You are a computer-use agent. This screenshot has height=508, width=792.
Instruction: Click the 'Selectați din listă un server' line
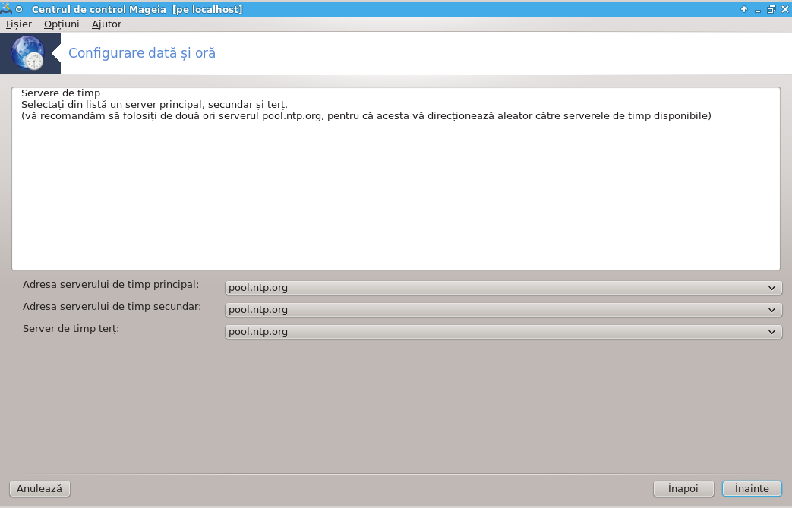click(154, 105)
